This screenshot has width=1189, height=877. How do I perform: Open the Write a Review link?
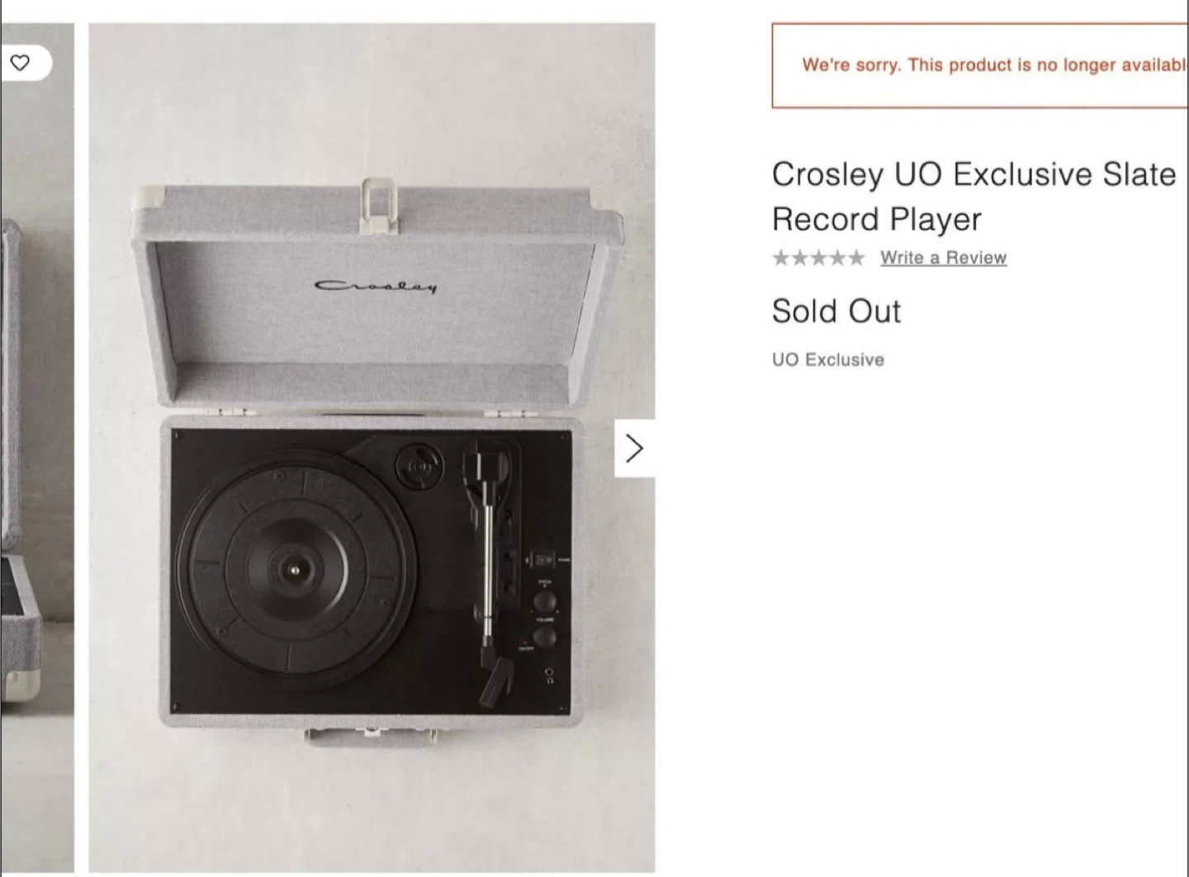tap(943, 258)
